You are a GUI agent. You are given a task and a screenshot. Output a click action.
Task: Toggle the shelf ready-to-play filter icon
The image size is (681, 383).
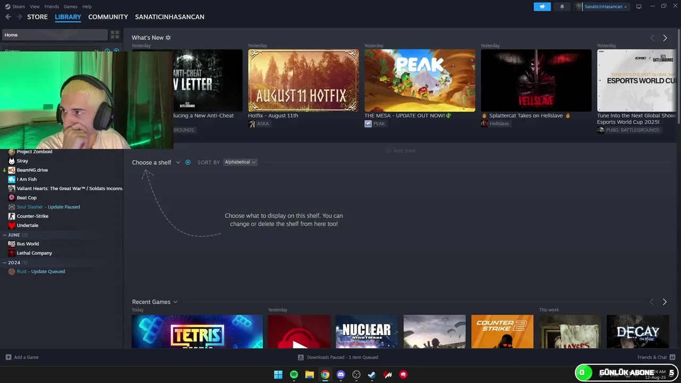[188, 162]
